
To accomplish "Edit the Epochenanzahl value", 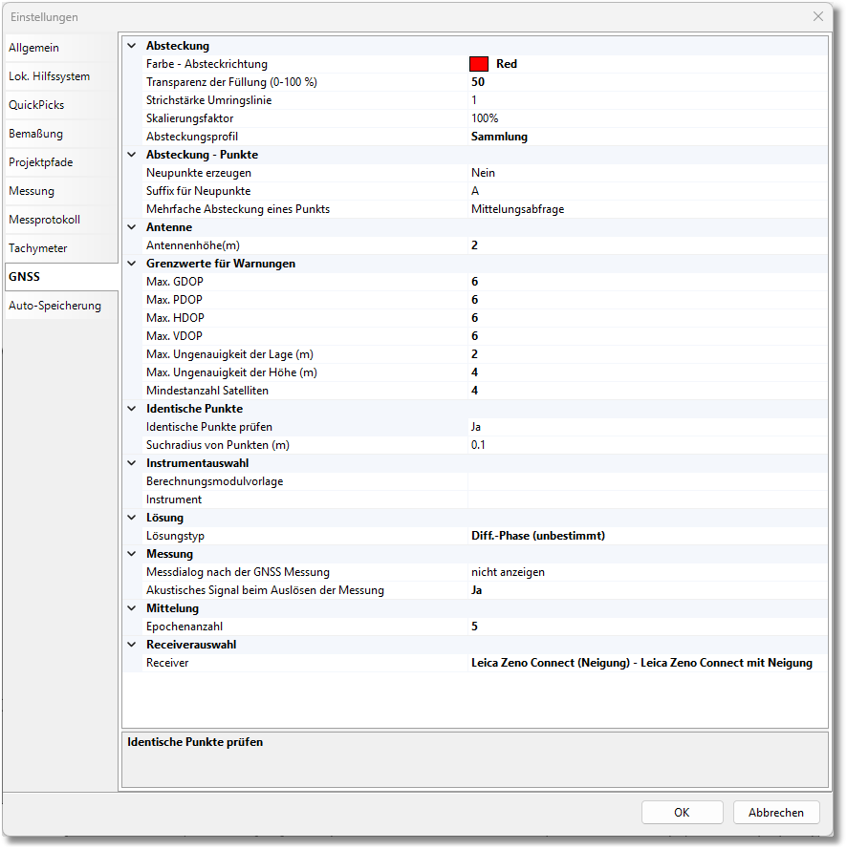I will point(646,627).
